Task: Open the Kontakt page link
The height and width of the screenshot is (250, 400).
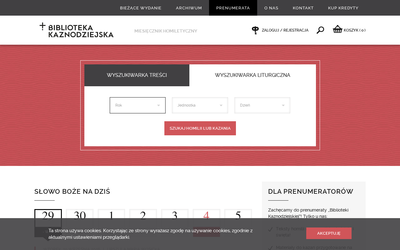Action: coord(303,8)
